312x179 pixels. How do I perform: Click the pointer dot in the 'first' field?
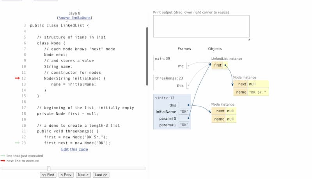[x=225, y=65]
